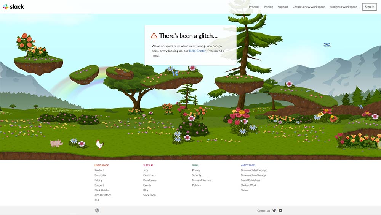Open Pricing in the top navigation
This screenshot has height=215, width=381.
pos(269,7)
